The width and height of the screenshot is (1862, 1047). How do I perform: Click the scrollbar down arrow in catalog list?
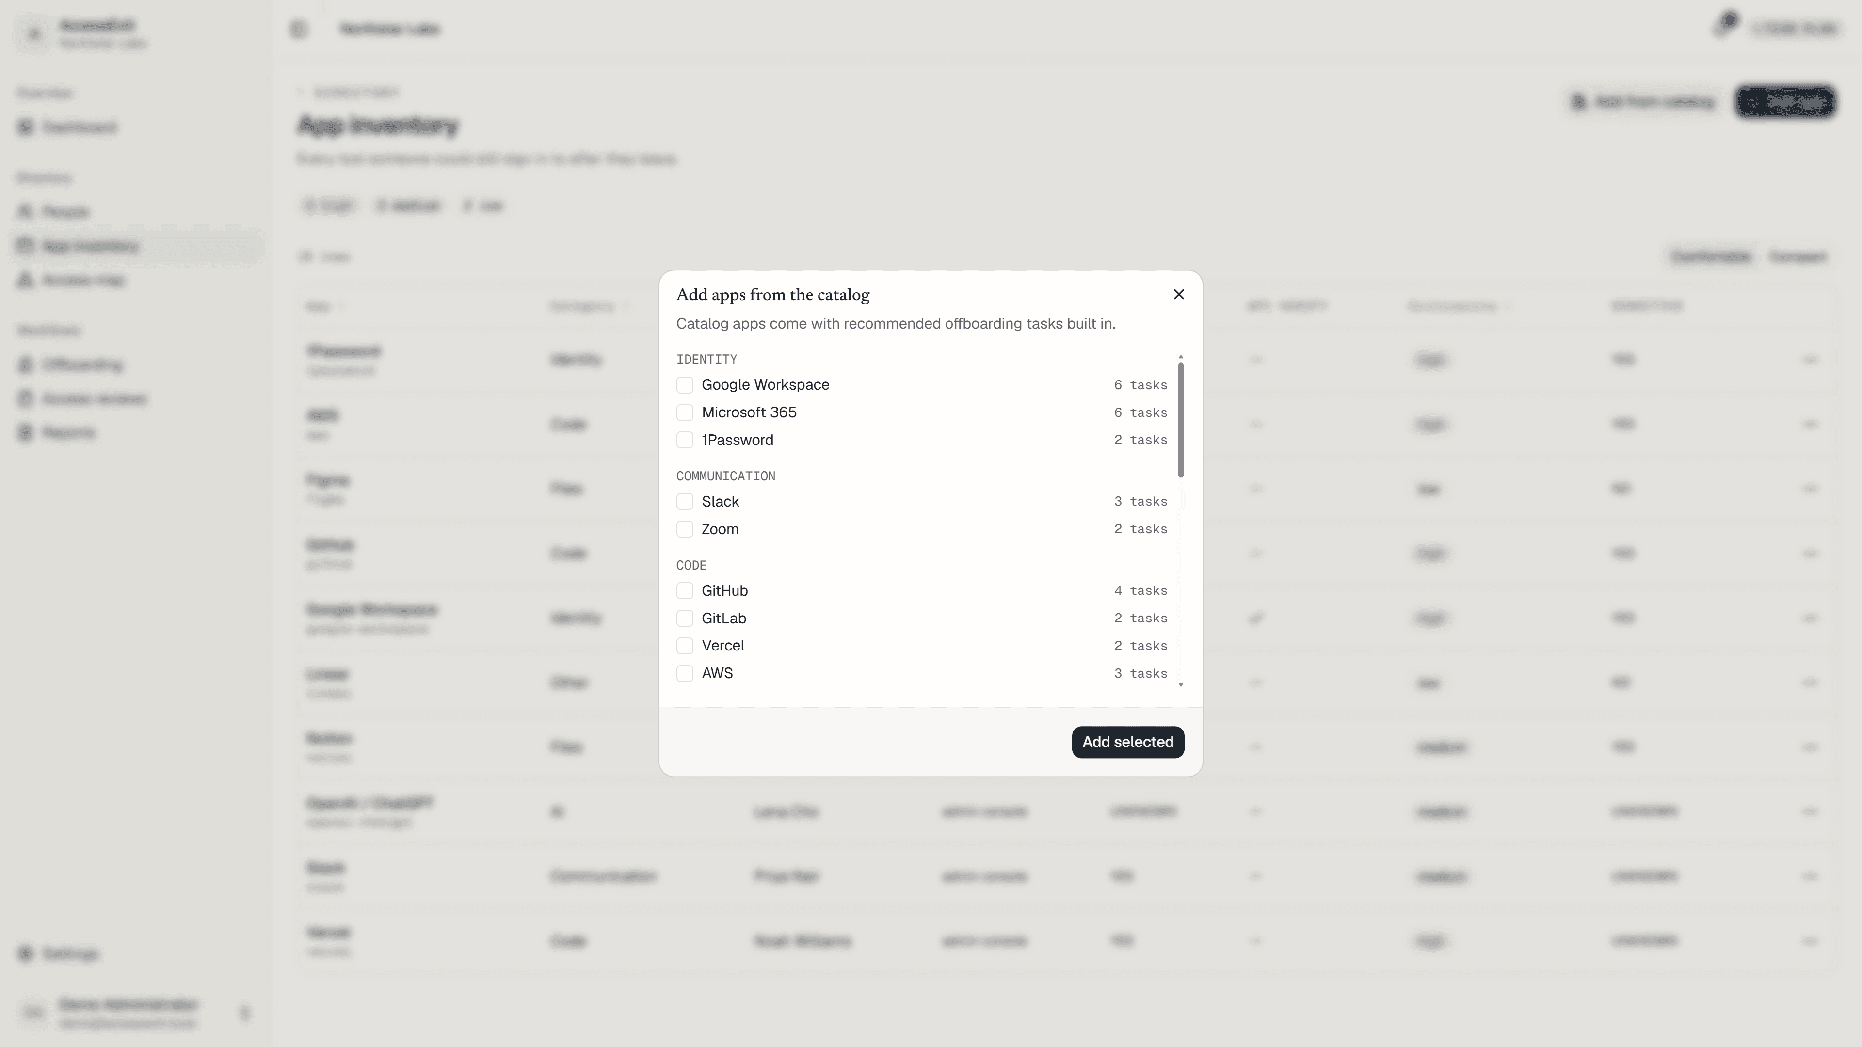click(1180, 684)
